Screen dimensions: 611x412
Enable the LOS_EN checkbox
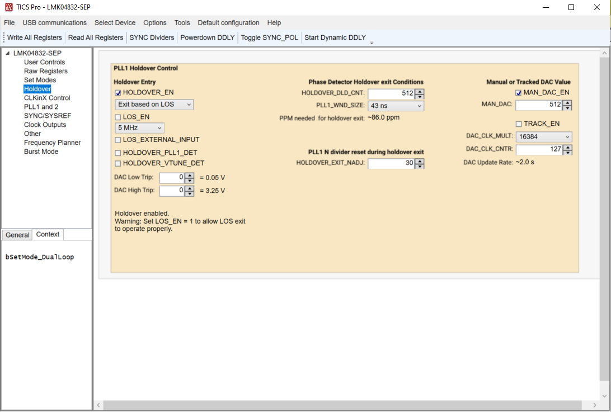pos(117,117)
